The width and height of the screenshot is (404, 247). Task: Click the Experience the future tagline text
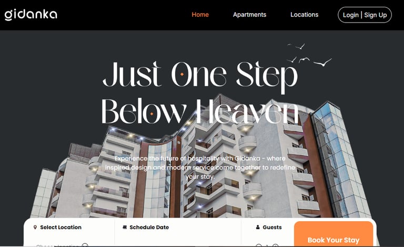tap(200, 167)
